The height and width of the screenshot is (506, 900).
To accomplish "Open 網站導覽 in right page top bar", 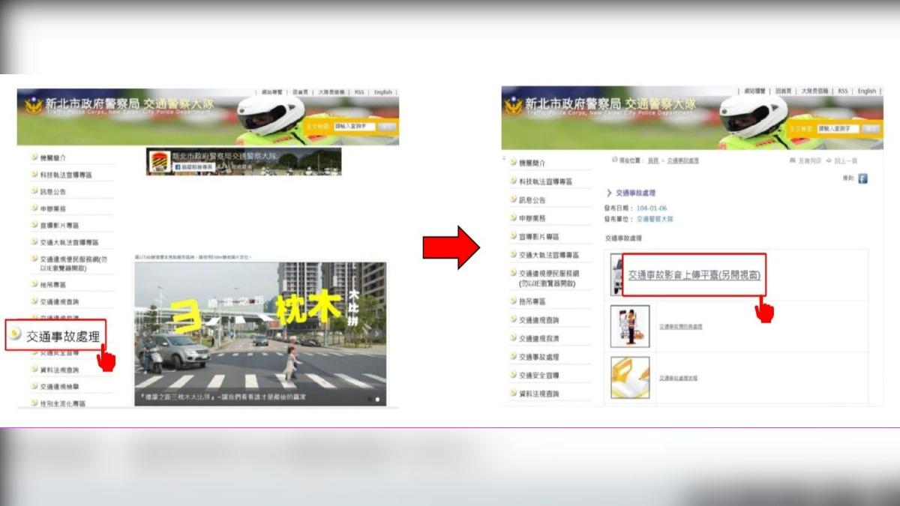I will pos(754,91).
